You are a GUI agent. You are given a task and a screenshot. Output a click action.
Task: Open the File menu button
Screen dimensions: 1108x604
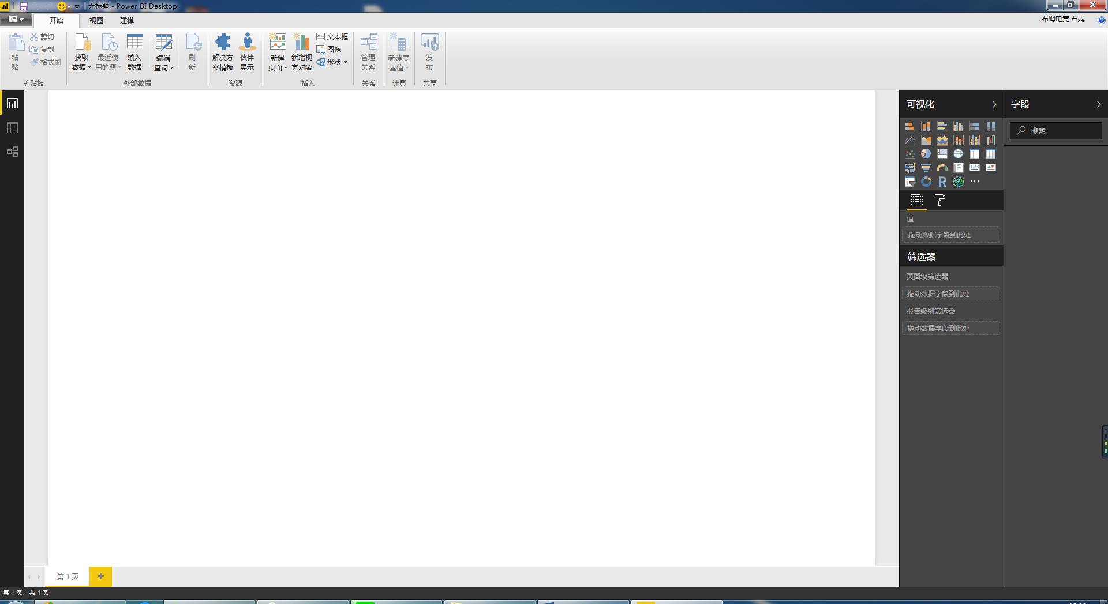(x=16, y=20)
